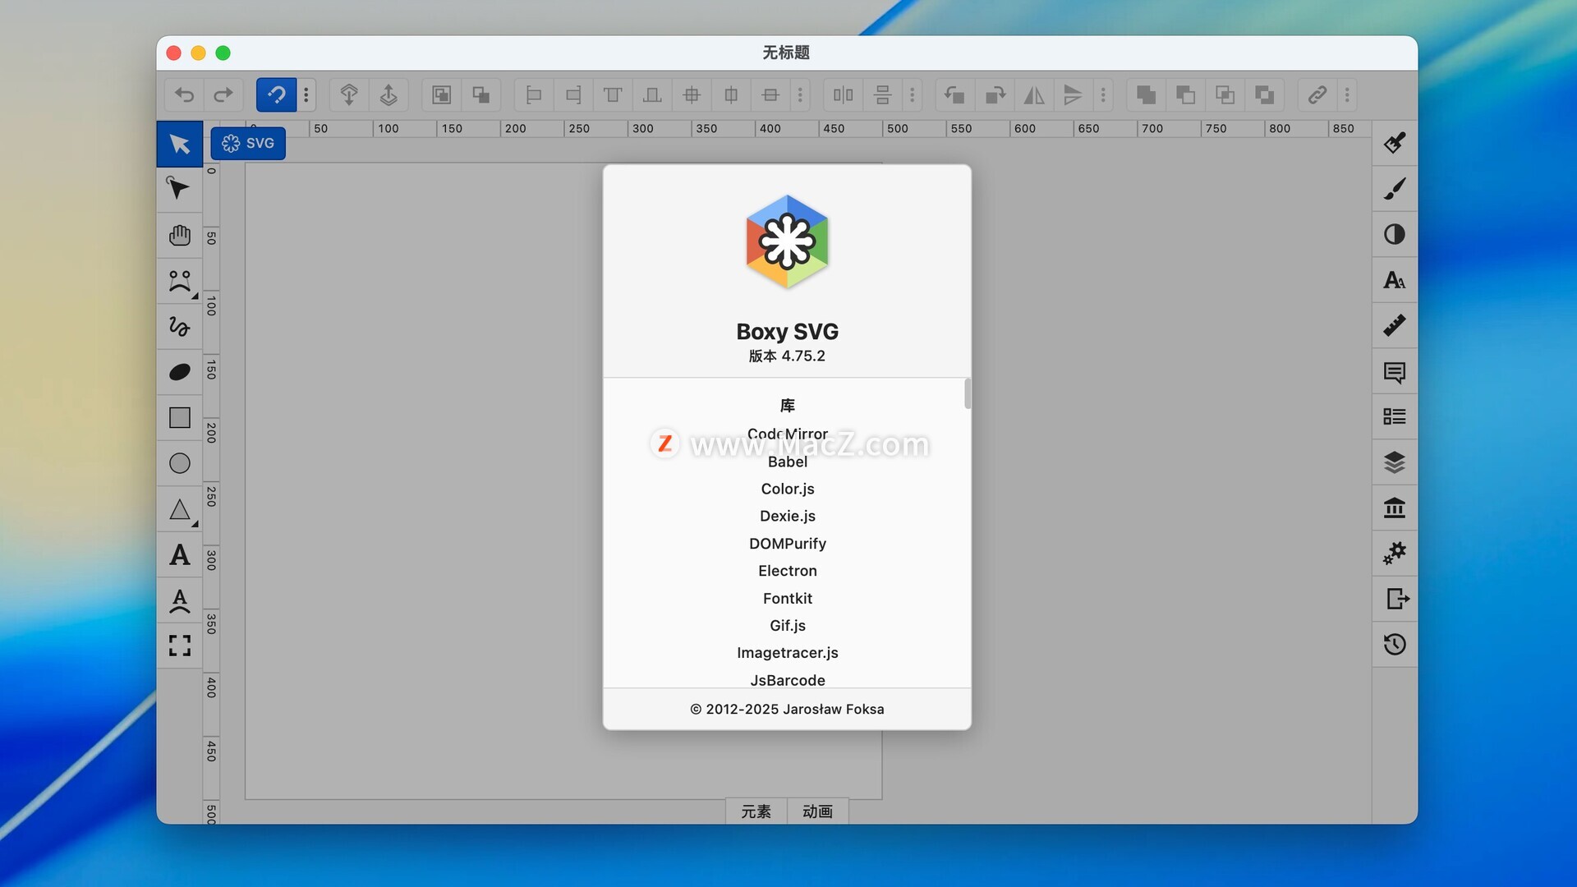Open the Generators gears panel
This screenshot has height=887, width=1577.
click(1395, 554)
